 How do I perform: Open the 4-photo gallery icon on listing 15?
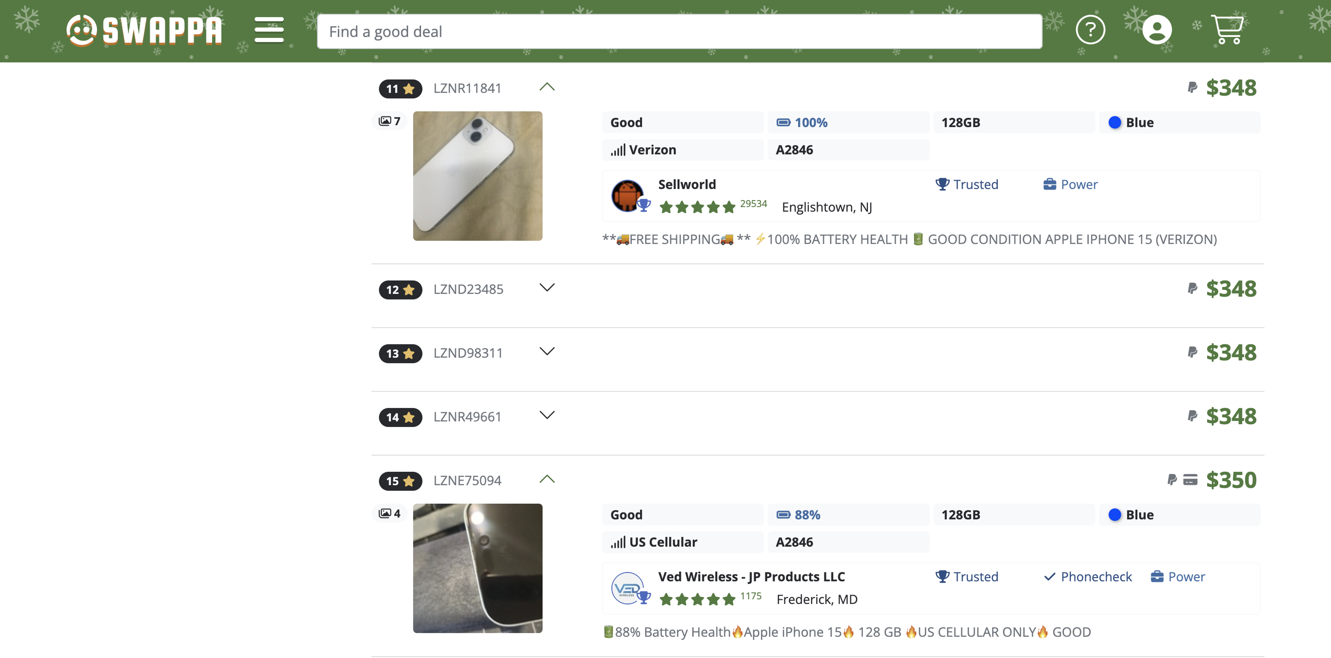390,513
